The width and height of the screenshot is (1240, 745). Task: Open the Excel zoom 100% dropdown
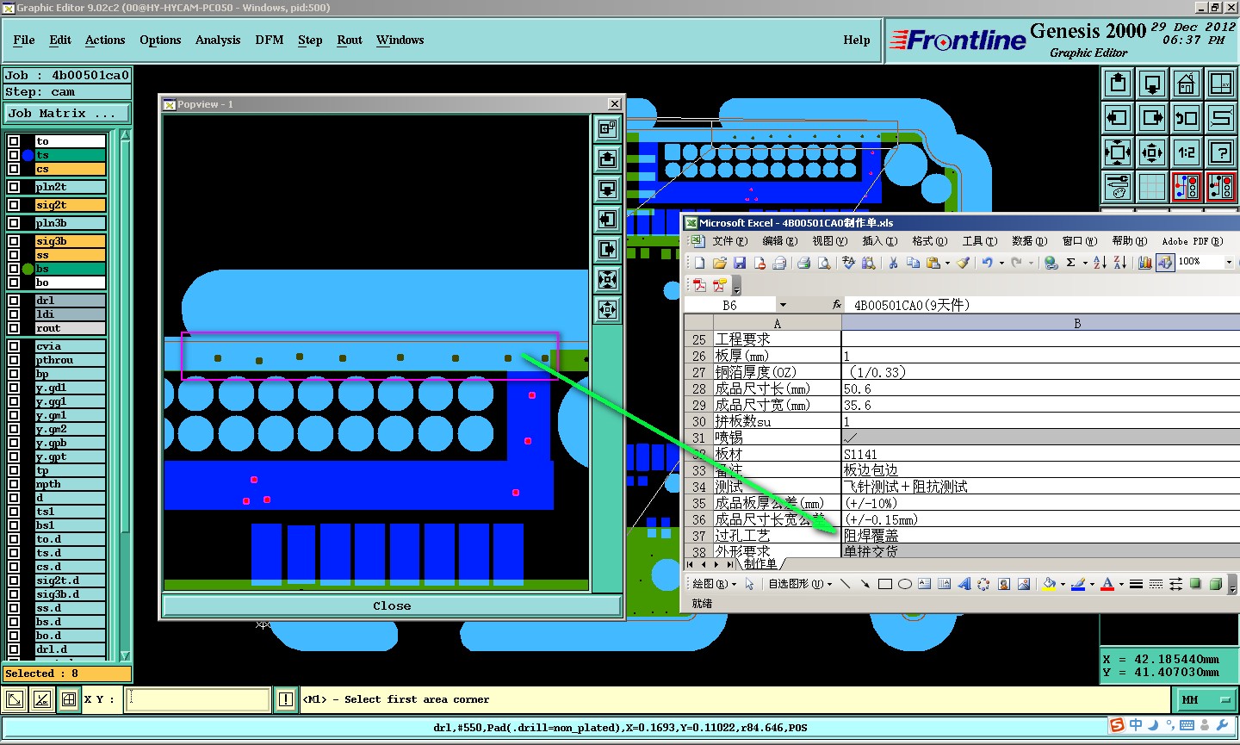point(1229,262)
